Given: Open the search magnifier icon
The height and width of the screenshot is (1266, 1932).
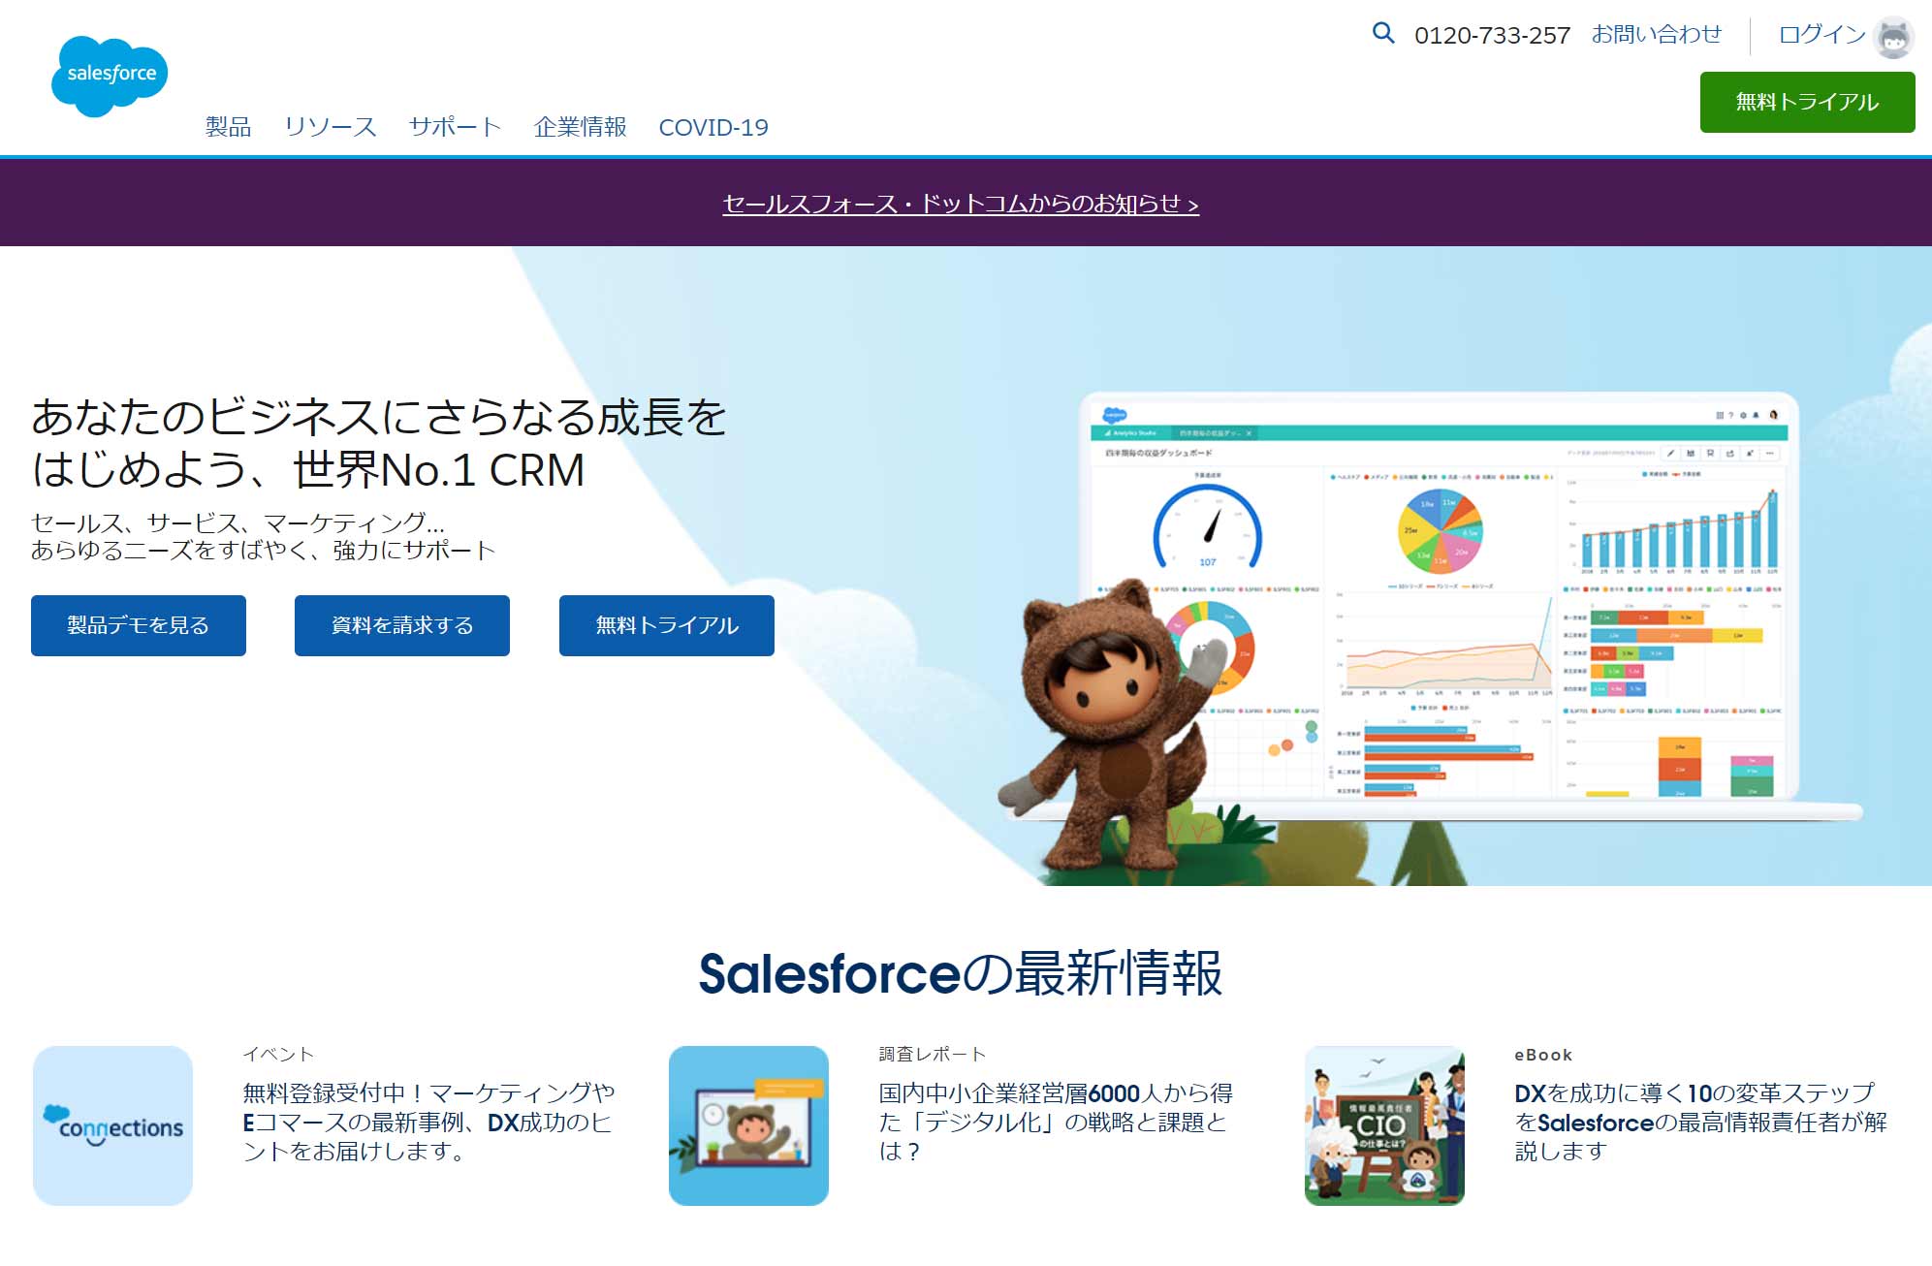Looking at the screenshot, I should click(1383, 33).
